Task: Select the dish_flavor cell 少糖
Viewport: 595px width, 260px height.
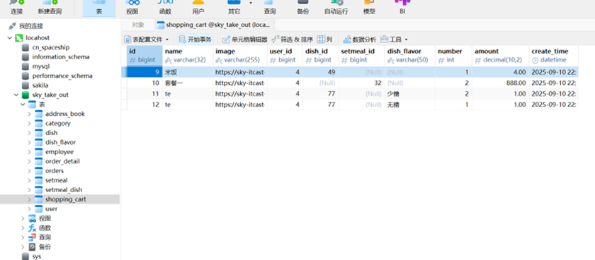Action: [410, 94]
